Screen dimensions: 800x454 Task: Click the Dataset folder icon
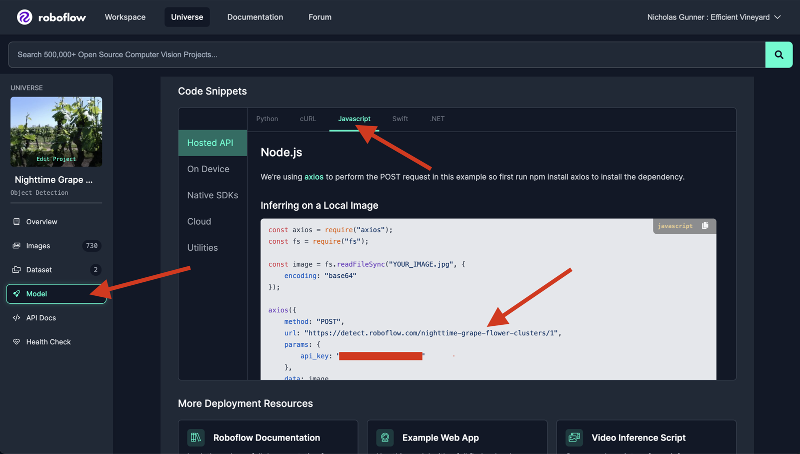[16, 269]
